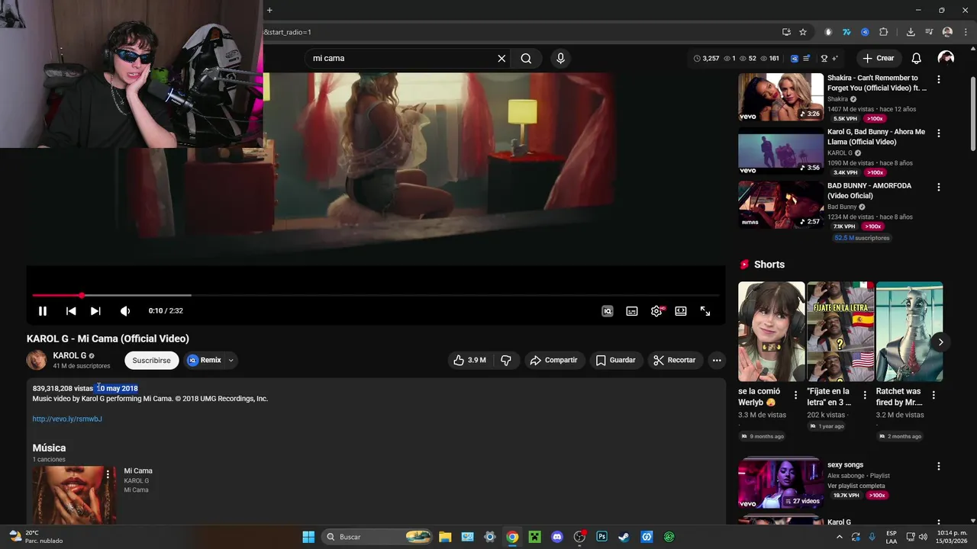The width and height of the screenshot is (977, 549).
Task: Open Discord from the taskbar
Action: [557, 537]
